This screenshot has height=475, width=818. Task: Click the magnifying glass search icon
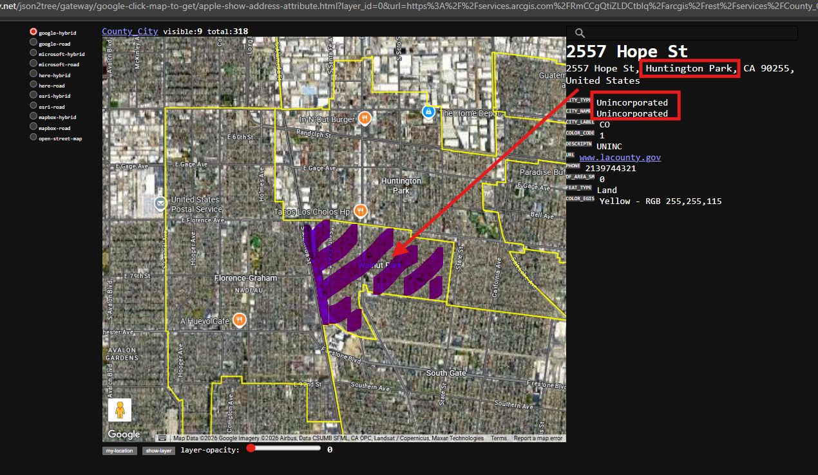click(580, 33)
